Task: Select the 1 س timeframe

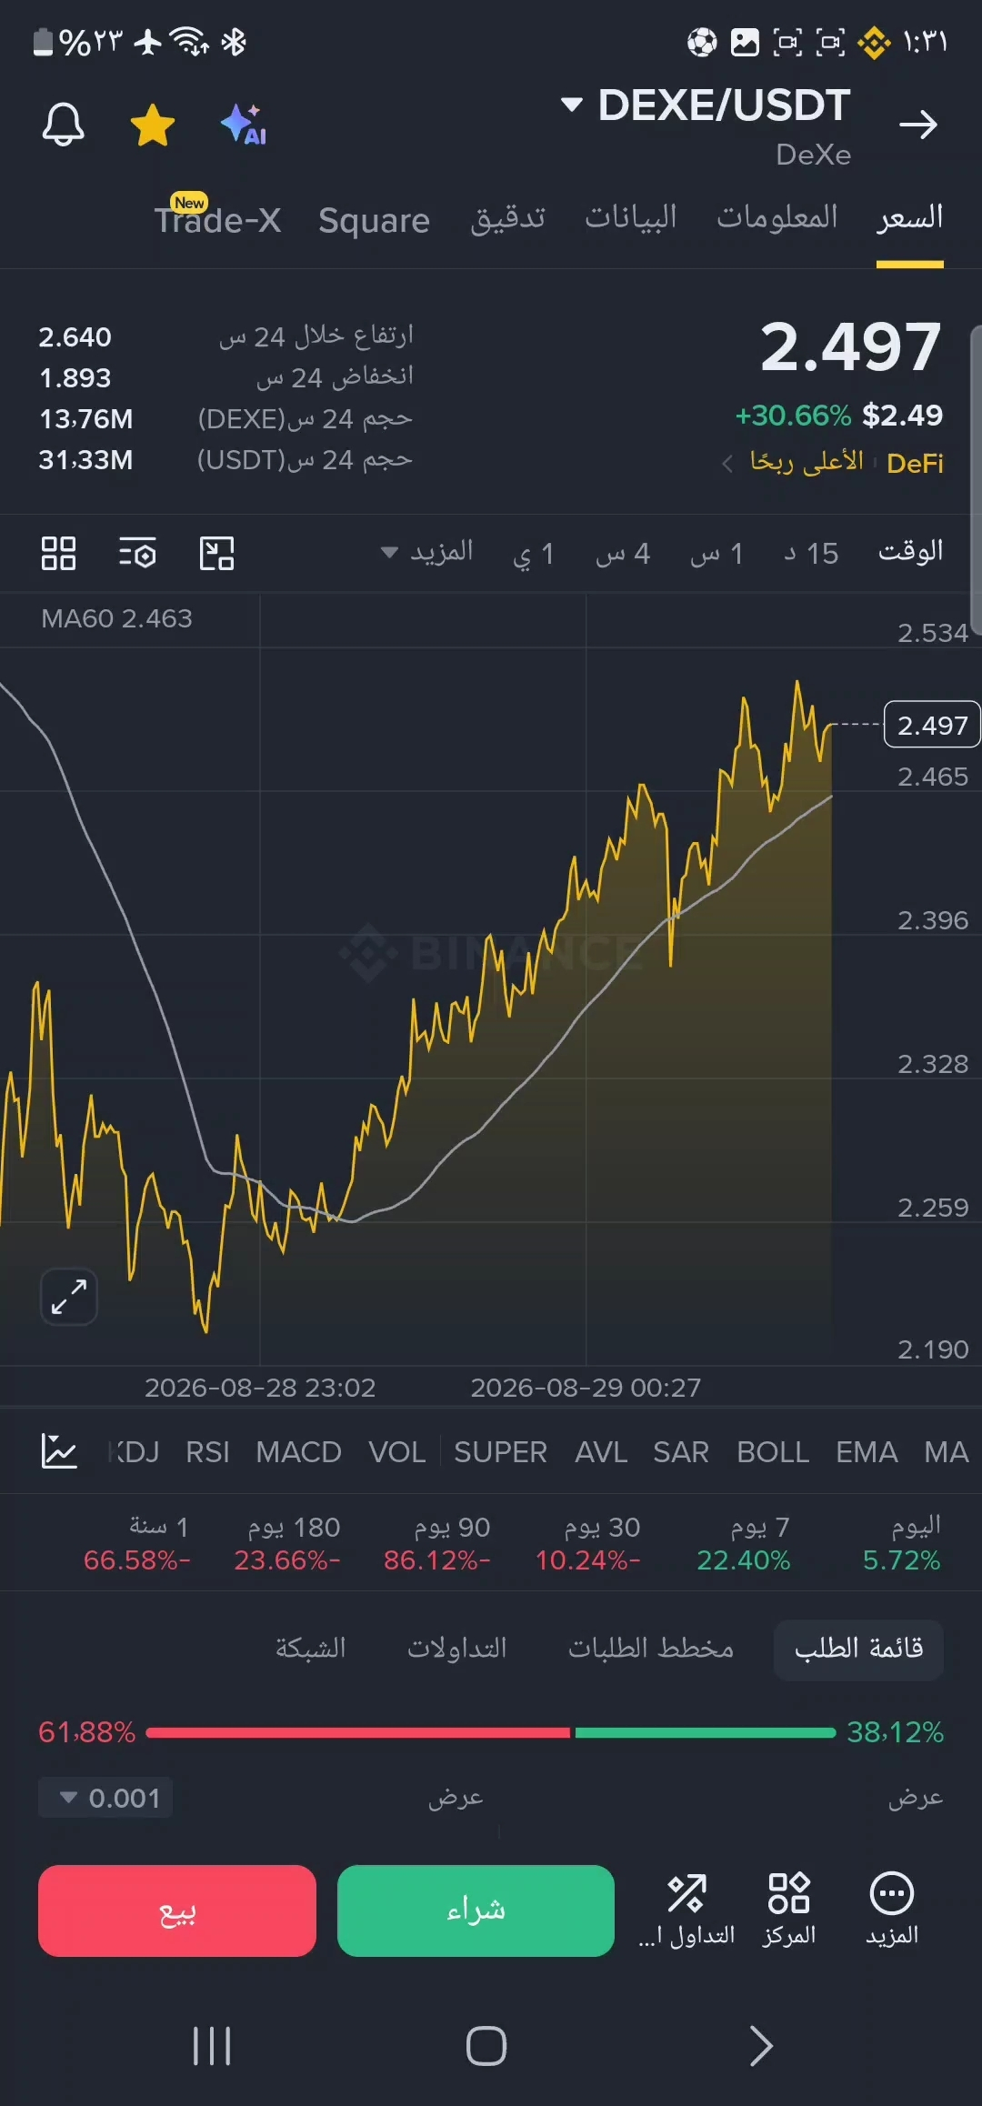Action: (716, 553)
